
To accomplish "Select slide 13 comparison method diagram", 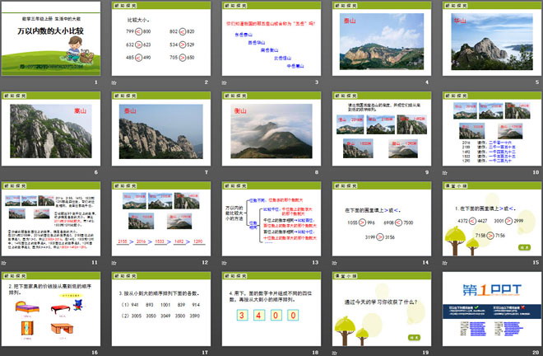I will (x=271, y=219).
